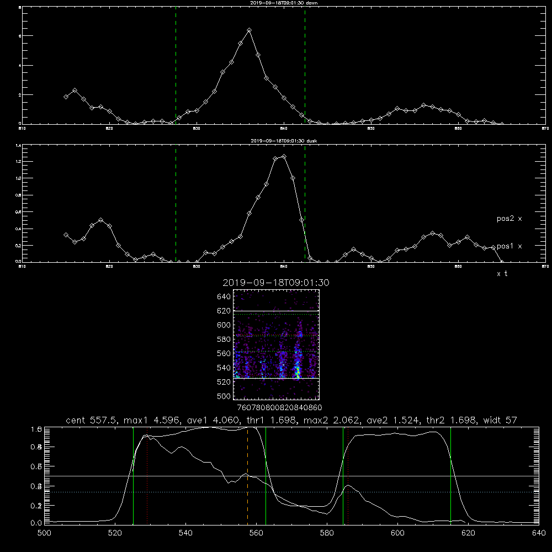Select the right green dashed line in the dusk plot
The width and height of the screenshot is (552, 552).
coord(305,204)
